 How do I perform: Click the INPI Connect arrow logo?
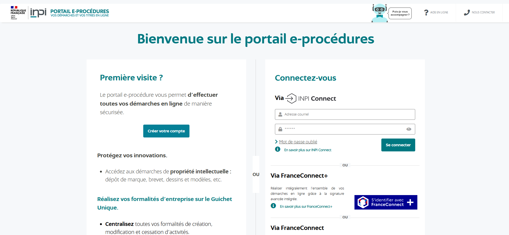[291, 98]
